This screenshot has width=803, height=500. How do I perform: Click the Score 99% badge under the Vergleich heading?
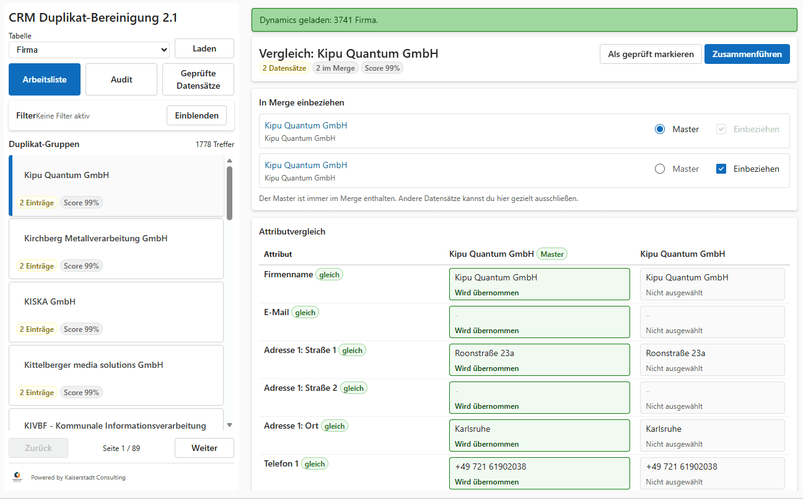(x=382, y=68)
